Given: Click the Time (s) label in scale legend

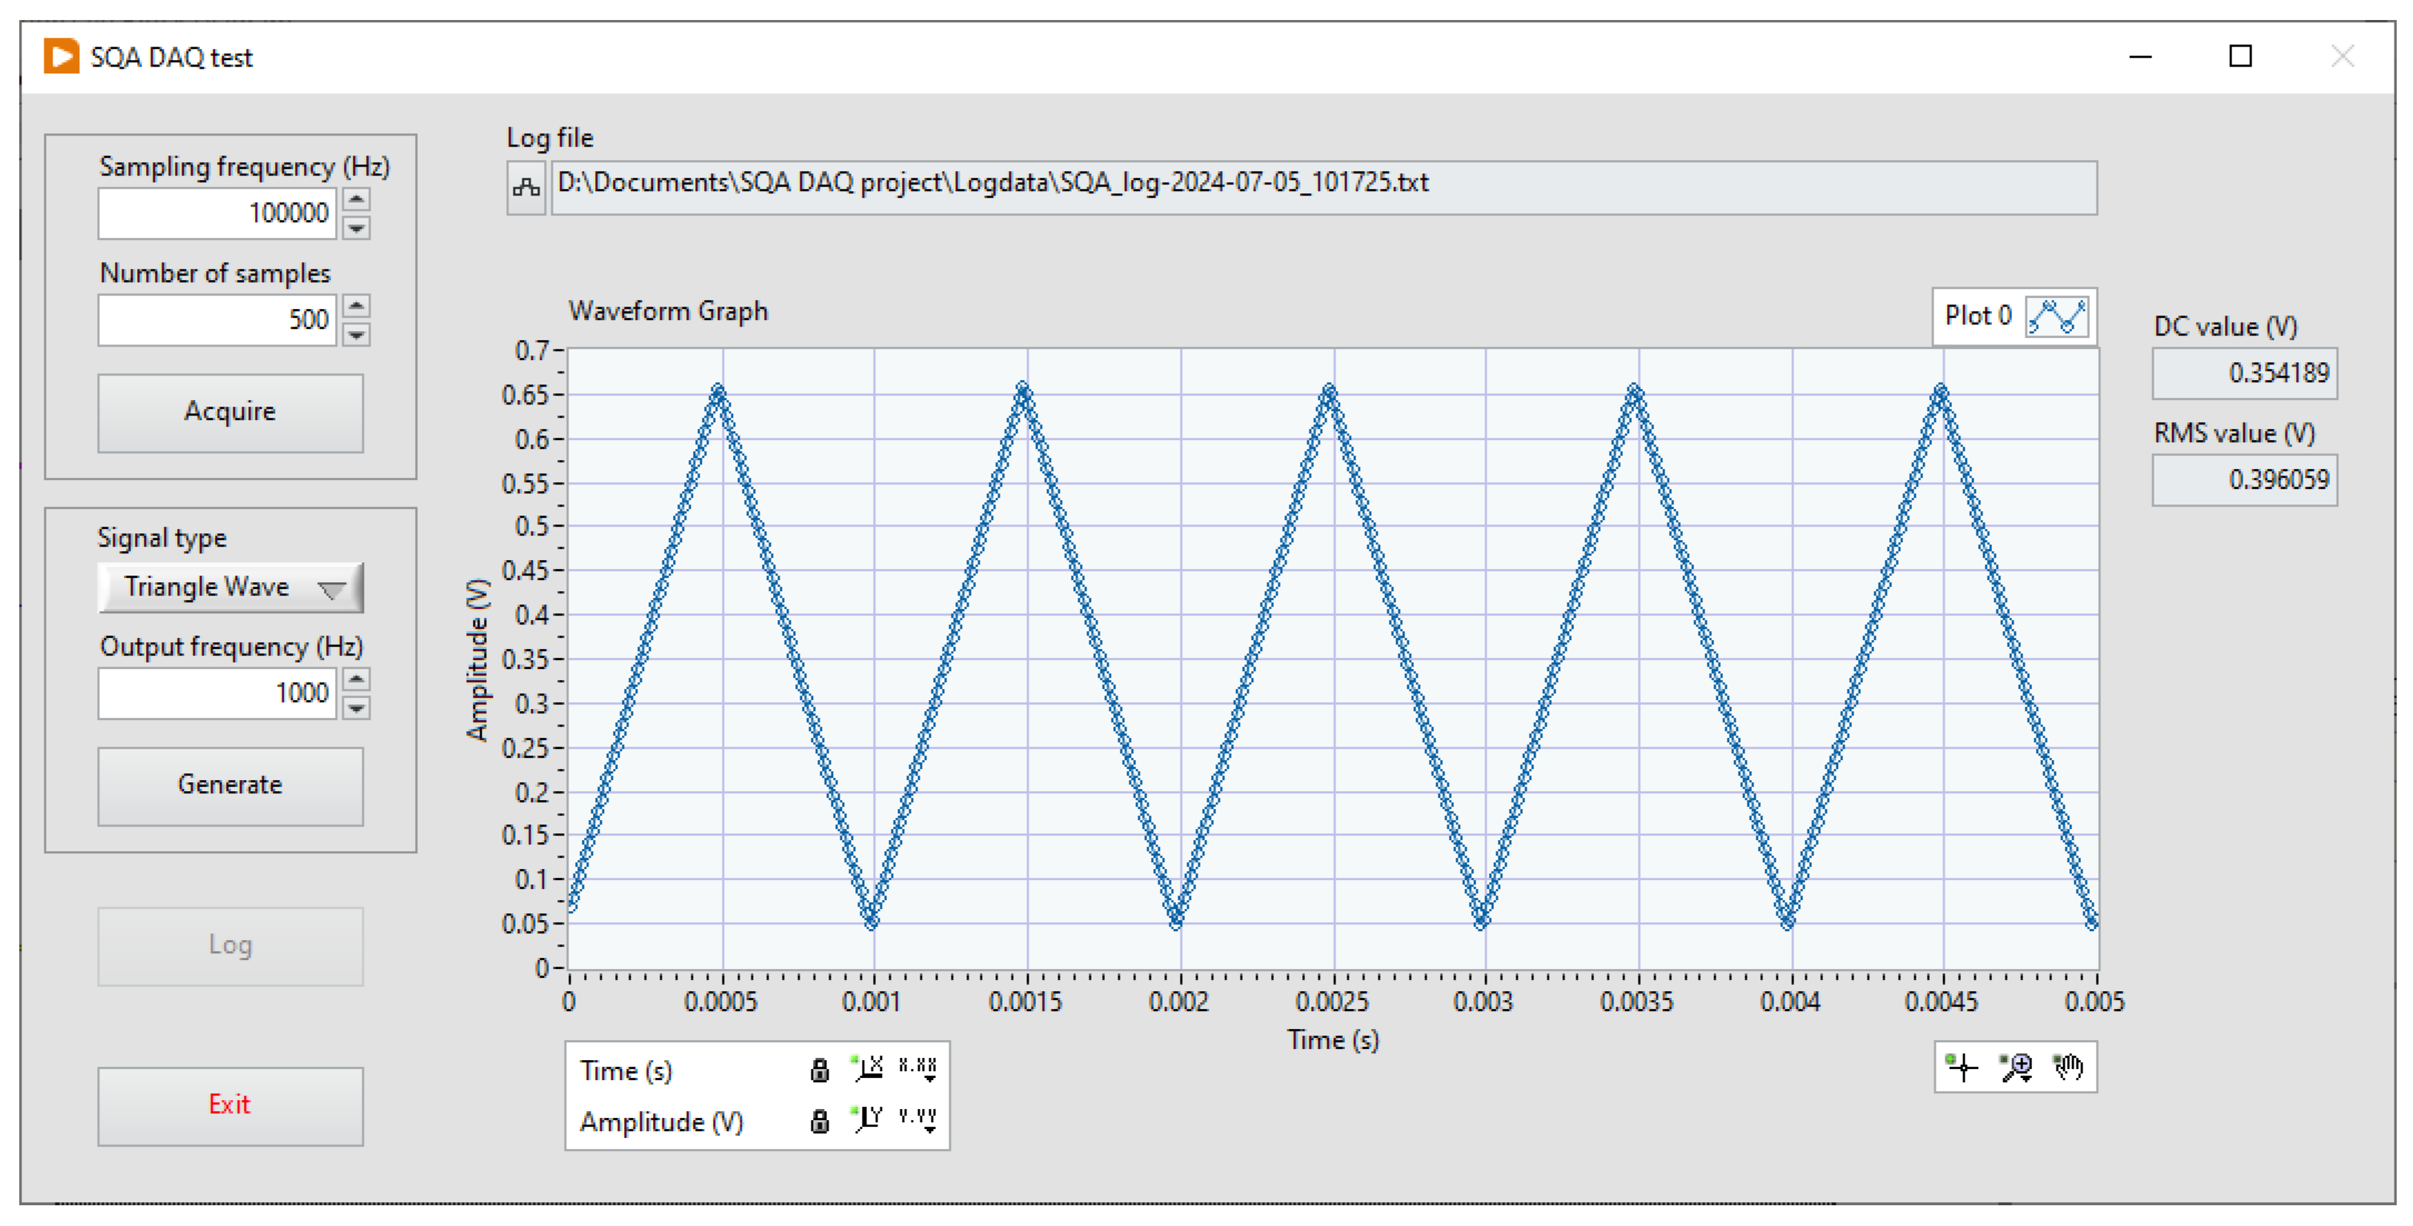Looking at the screenshot, I should (625, 1070).
